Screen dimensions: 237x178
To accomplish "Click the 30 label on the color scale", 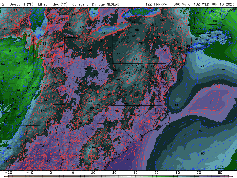I will [x=114, y=173].
